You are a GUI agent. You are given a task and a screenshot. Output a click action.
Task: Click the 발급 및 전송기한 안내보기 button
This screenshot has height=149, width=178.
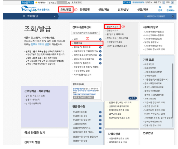(x=83, y=97)
